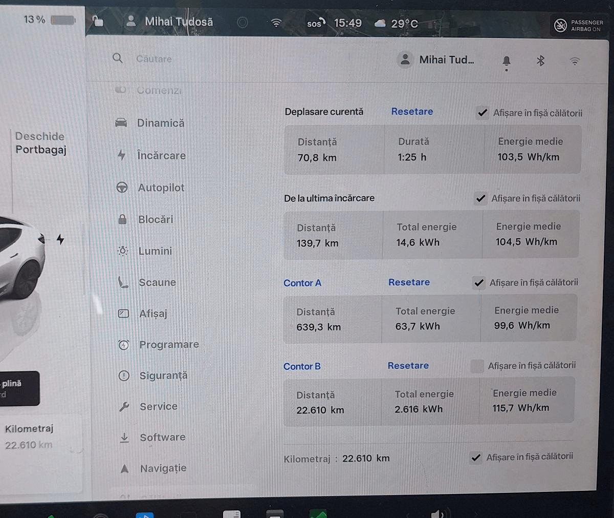
Task: Click the search magnifier icon
Action: pyautogui.click(x=118, y=58)
